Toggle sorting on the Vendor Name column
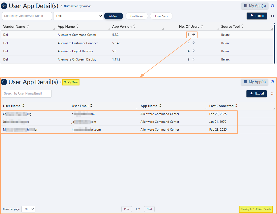277x214 pixels. tap(27, 26)
